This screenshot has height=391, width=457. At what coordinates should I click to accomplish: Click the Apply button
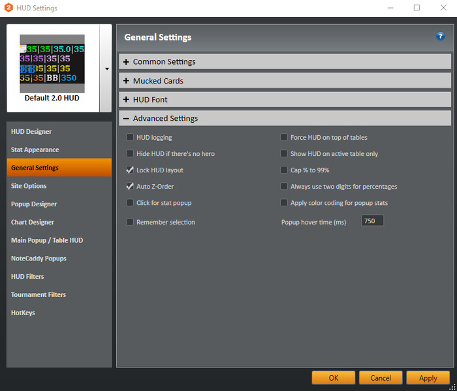pyautogui.click(x=428, y=378)
